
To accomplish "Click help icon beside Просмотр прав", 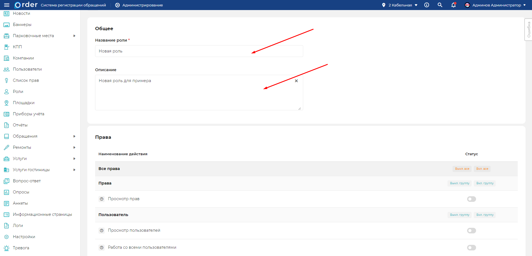I will coord(102,199).
